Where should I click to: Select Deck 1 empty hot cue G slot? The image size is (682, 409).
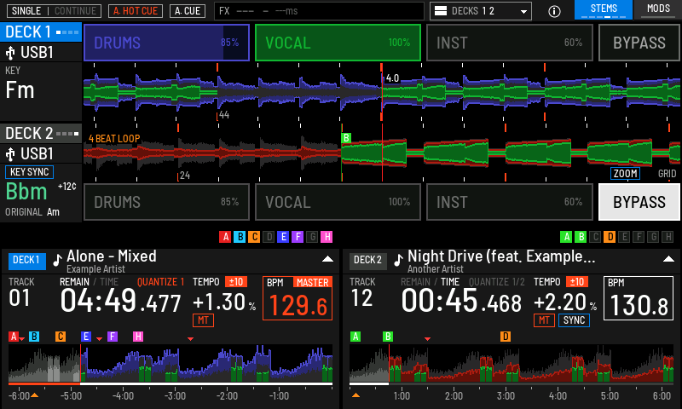point(312,237)
